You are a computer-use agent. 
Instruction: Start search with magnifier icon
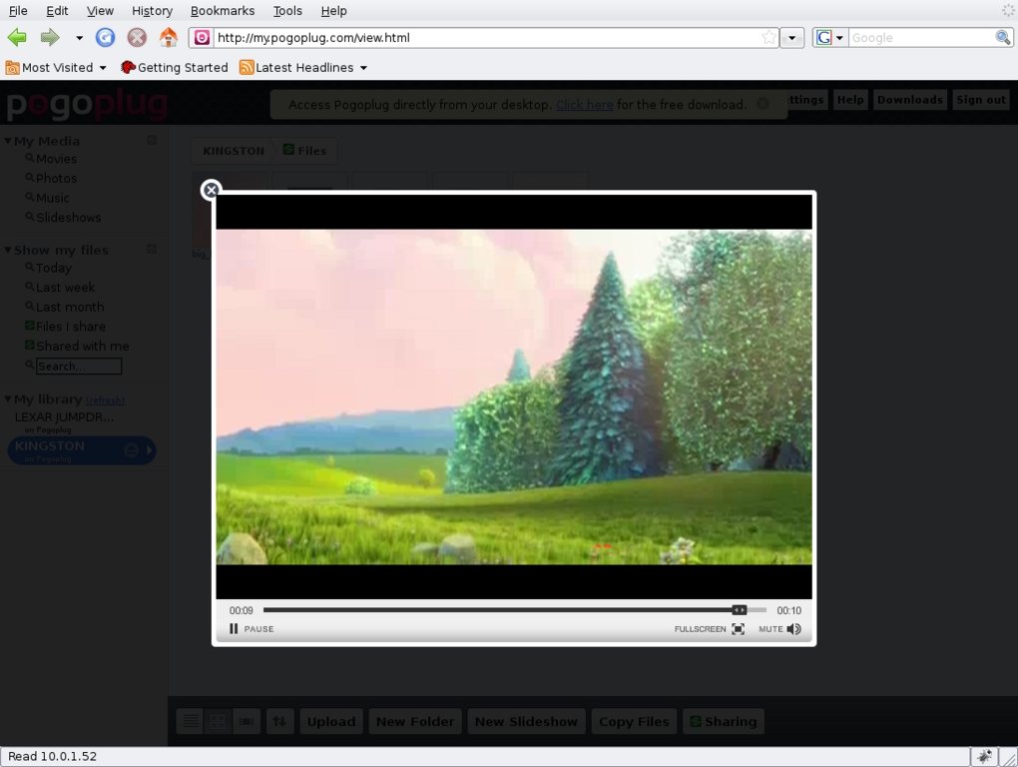pos(1002,38)
